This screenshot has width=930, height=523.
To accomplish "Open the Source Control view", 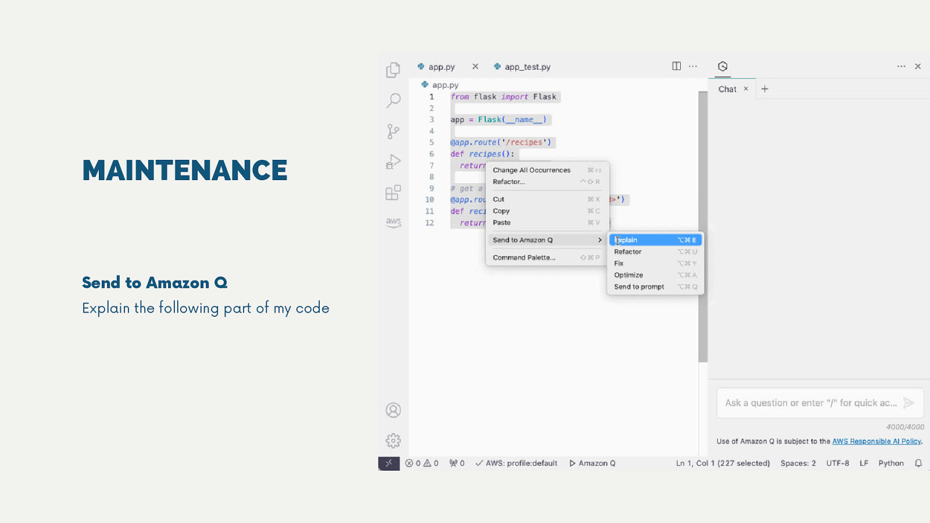I will (394, 131).
